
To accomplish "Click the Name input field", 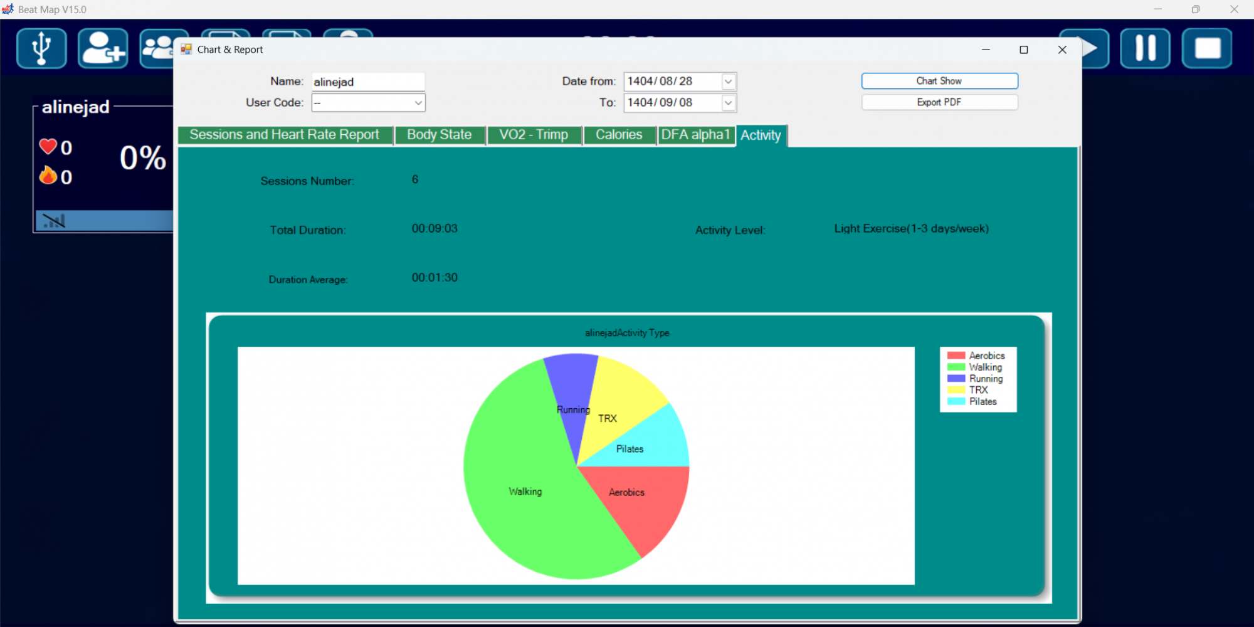I will point(368,82).
